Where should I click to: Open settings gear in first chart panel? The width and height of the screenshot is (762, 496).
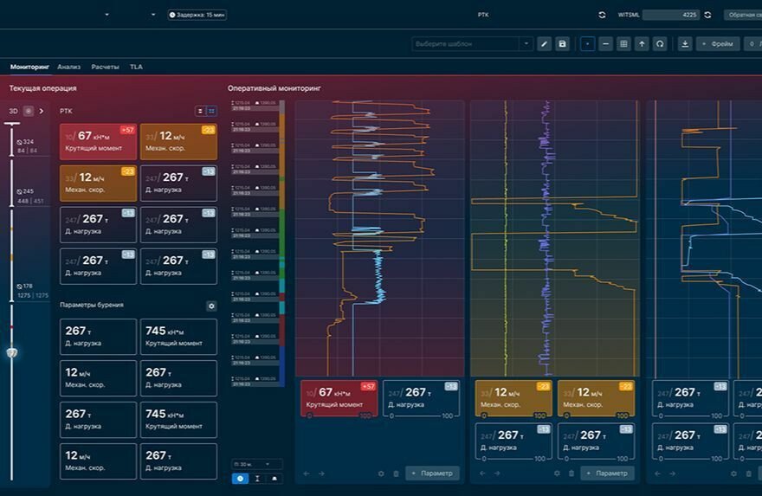[381, 473]
